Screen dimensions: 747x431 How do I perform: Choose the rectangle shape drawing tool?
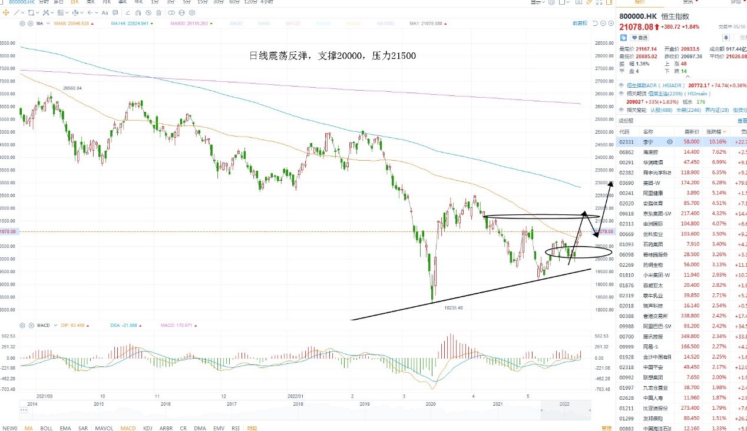coord(31,12)
